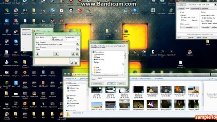
Task: Open the Launcher desktop icon
Action: (x=7, y=11)
